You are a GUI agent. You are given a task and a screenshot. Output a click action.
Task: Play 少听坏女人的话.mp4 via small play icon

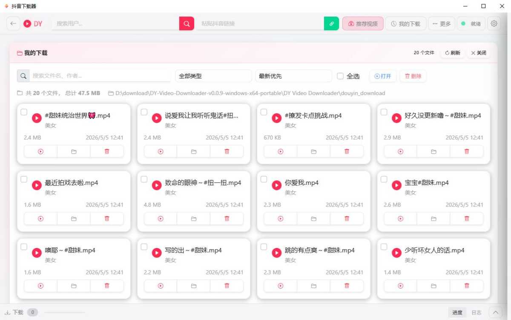(400, 286)
